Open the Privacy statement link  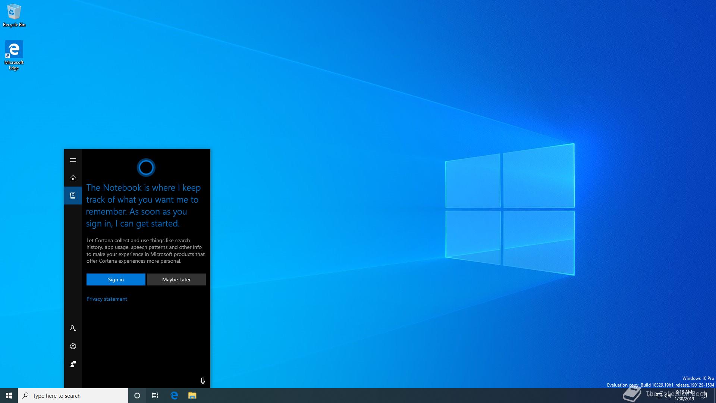107,299
